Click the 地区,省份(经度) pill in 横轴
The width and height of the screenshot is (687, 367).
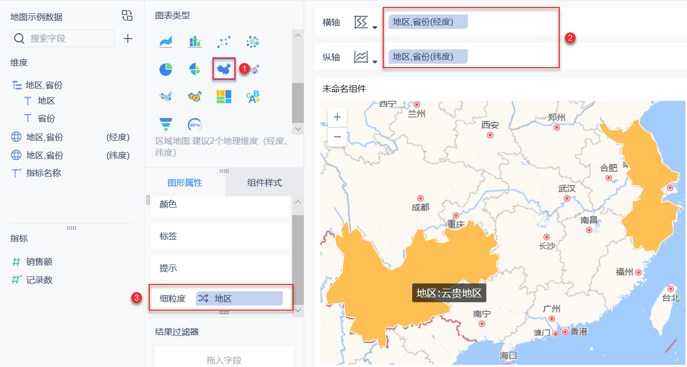point(428,22)
